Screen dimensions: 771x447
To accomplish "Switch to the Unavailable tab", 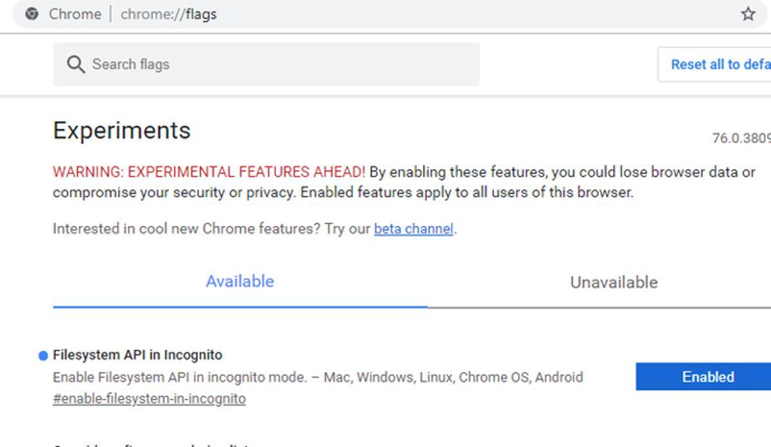I will [x=614, y=282].
